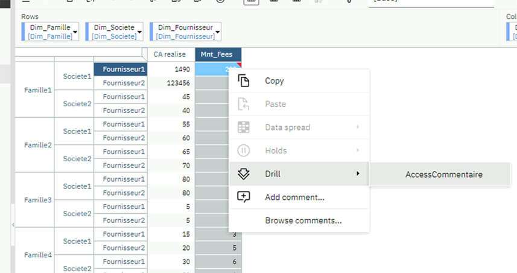Select Societe2 under Famille1
517x273 pixels.
(74, 104)
